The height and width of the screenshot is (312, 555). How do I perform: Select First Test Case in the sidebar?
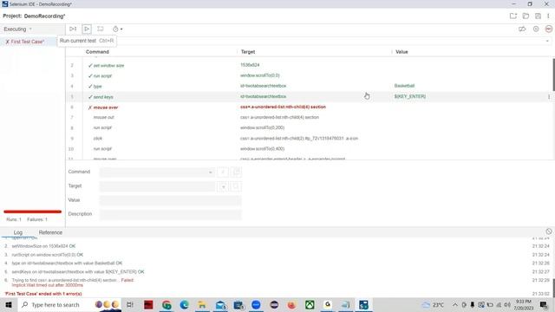click(27, 42)
